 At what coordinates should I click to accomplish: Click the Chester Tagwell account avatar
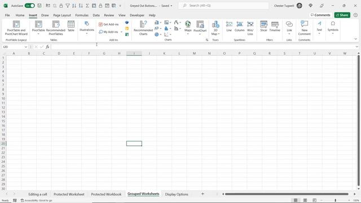300,6
